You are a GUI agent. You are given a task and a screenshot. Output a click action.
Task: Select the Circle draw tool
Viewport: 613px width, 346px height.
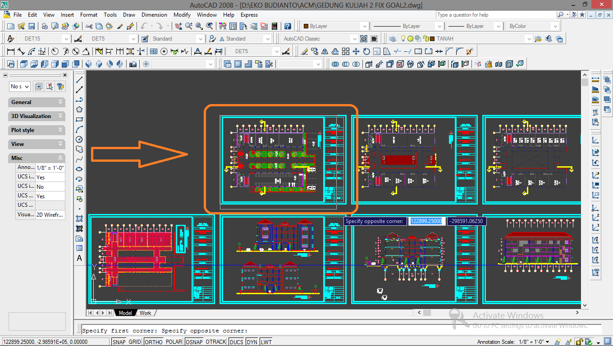click(79, 139)
